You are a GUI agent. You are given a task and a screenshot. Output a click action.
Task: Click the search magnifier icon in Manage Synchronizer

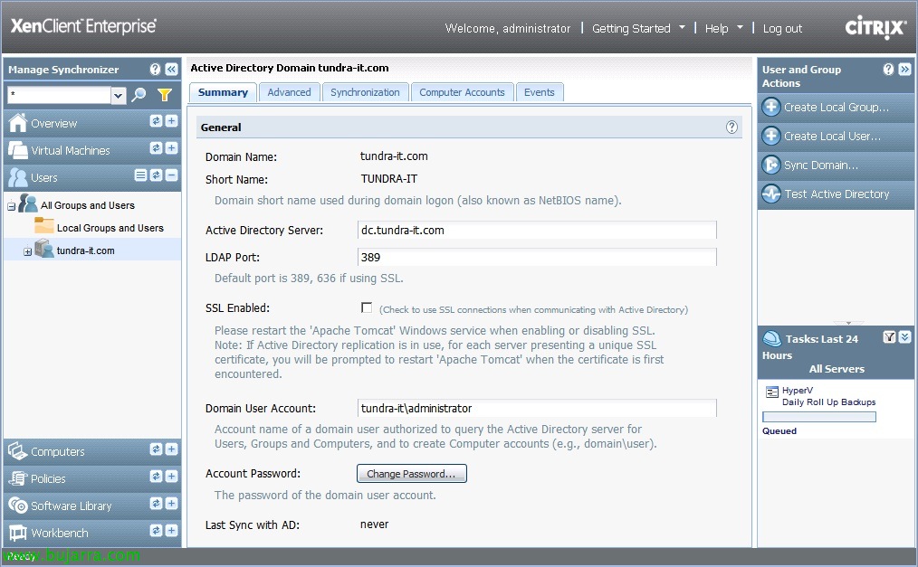tap(139, 95)
